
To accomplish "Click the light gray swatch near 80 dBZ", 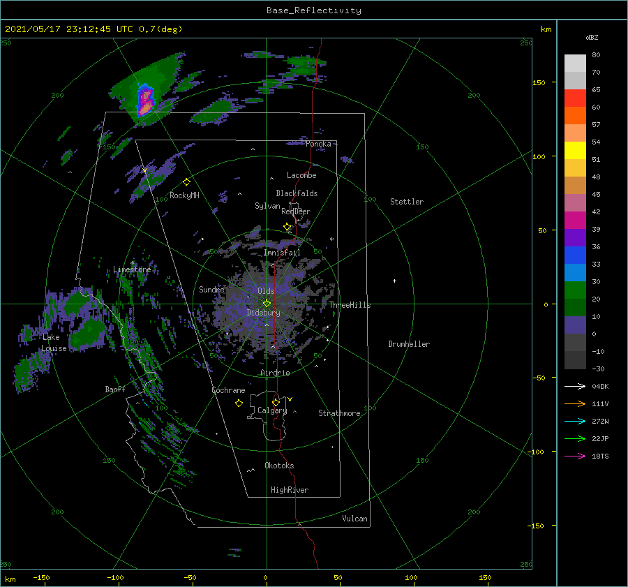I will 575,64.
